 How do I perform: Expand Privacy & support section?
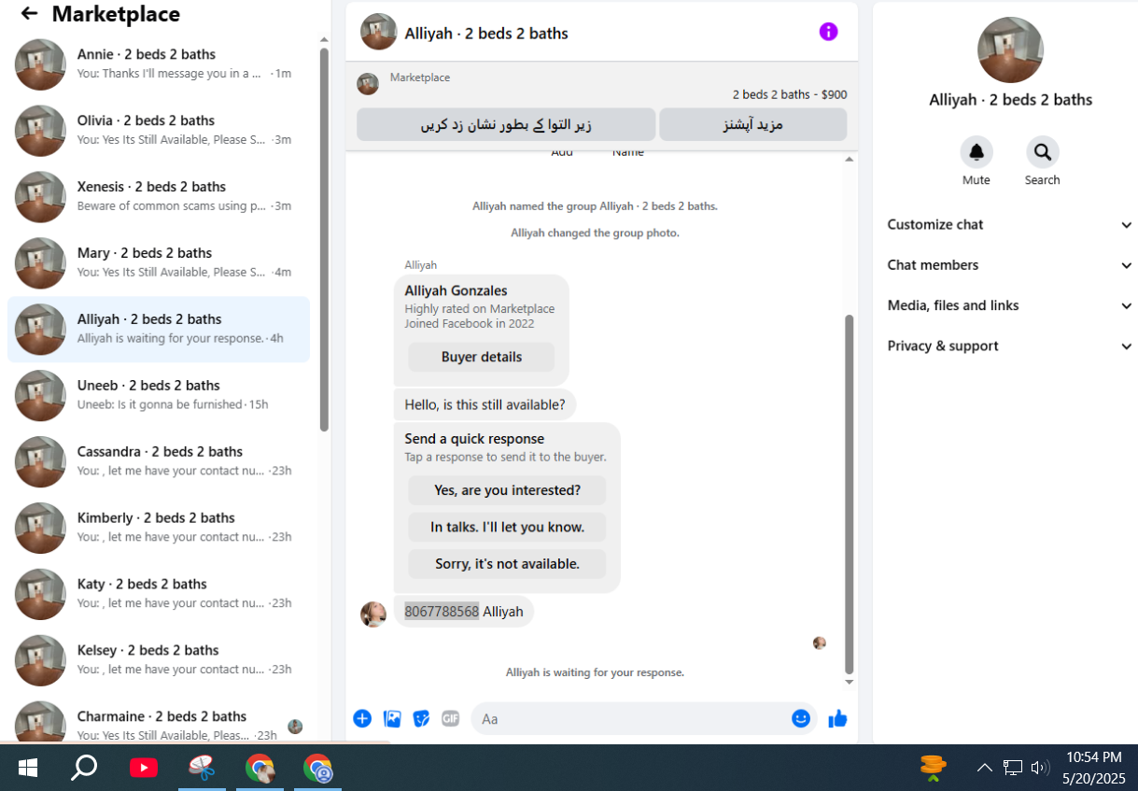coord(1010,346)
